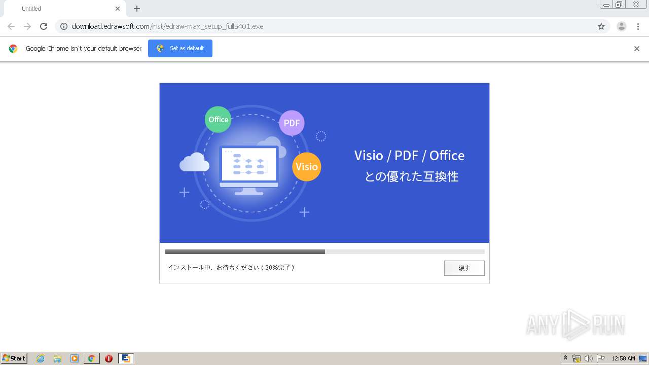Click the show desktop tray icon
This screenshot has width=649, height=365.
tap(643, 358)
